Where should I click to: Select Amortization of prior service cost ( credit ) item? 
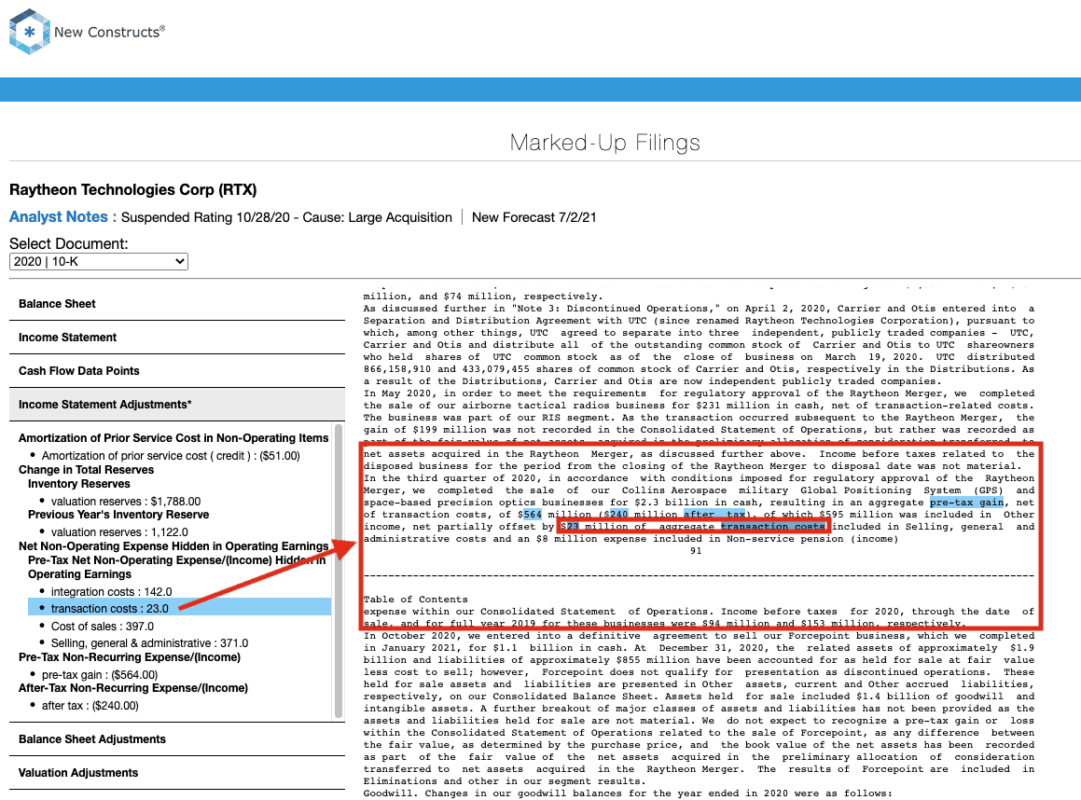click(171, 455)
